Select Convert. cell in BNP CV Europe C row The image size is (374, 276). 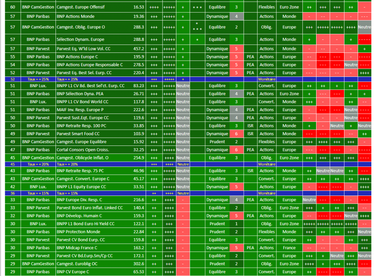point(267,272)
